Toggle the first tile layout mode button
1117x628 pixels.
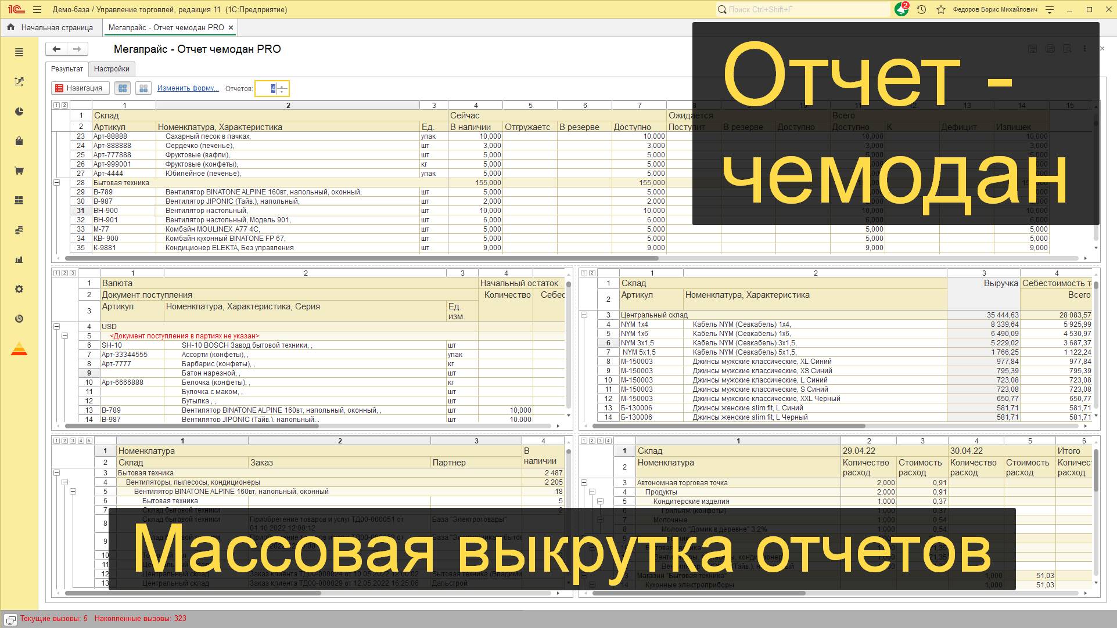[x=123, y=88]
